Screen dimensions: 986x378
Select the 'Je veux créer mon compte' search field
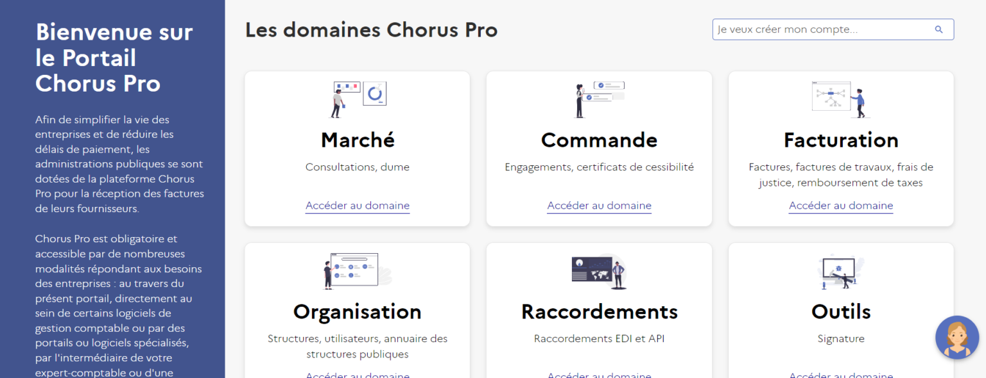(x=822, y=29)
